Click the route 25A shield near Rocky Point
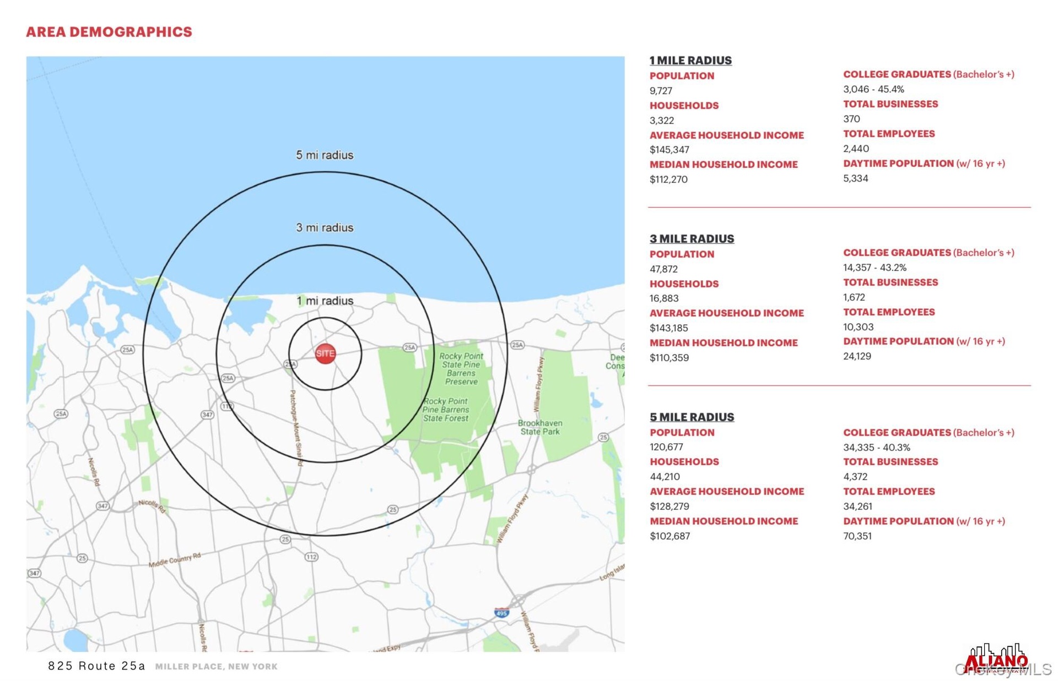 tap(409, 347)
